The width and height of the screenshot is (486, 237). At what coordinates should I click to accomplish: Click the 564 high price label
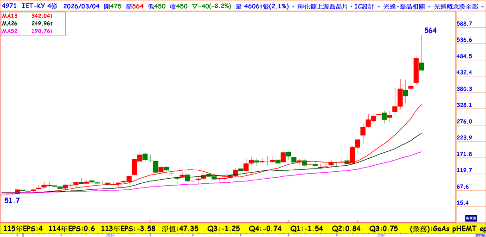click(x=430, y=31)
